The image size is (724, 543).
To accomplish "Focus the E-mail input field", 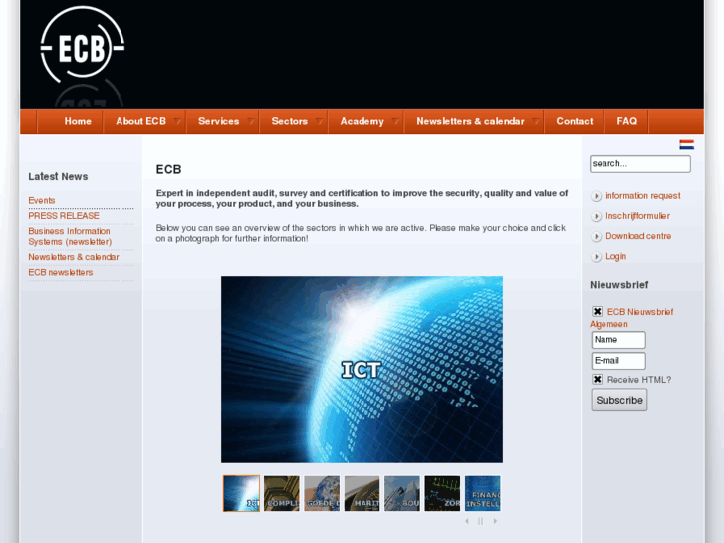I will pyautogui.click(x=618, y=361).
